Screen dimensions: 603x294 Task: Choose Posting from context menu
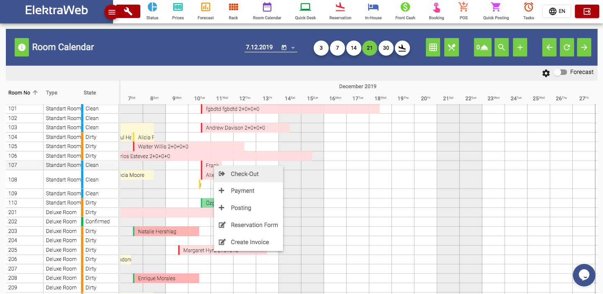(x=248, y=208)
